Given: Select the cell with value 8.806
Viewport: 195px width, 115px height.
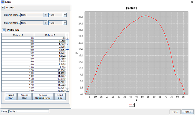Looking at the screenshot, I should (50, 67).
